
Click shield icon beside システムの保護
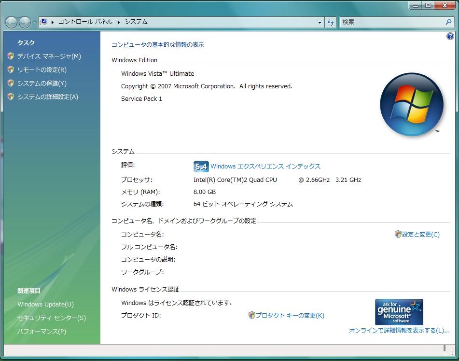(11, 83)
